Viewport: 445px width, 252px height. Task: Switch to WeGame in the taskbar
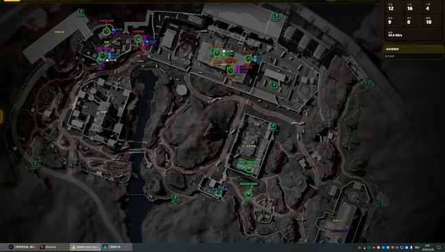click(x=54, y=247)
